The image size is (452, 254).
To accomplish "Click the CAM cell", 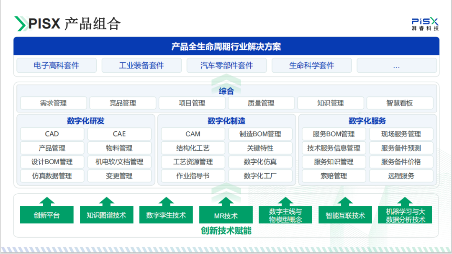I will (x=193, y=134).
